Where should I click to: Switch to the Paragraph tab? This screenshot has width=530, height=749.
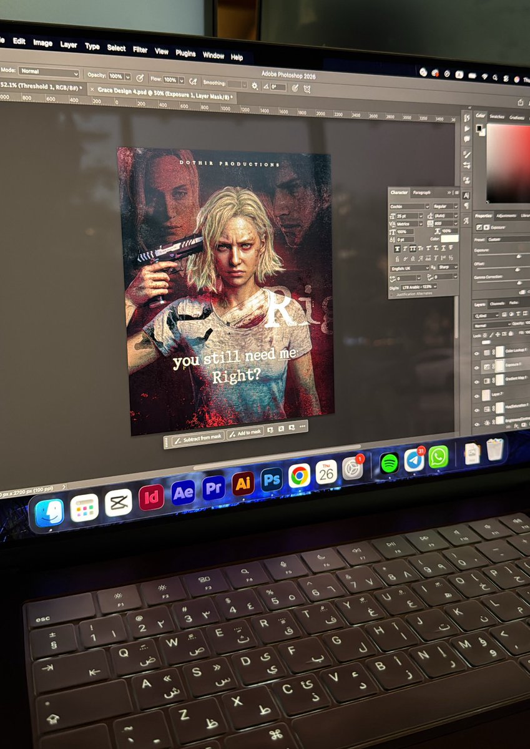(421, 193)
